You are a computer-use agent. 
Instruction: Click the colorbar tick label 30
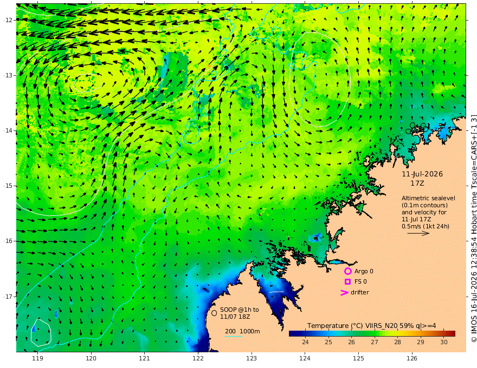click(444, 342)
